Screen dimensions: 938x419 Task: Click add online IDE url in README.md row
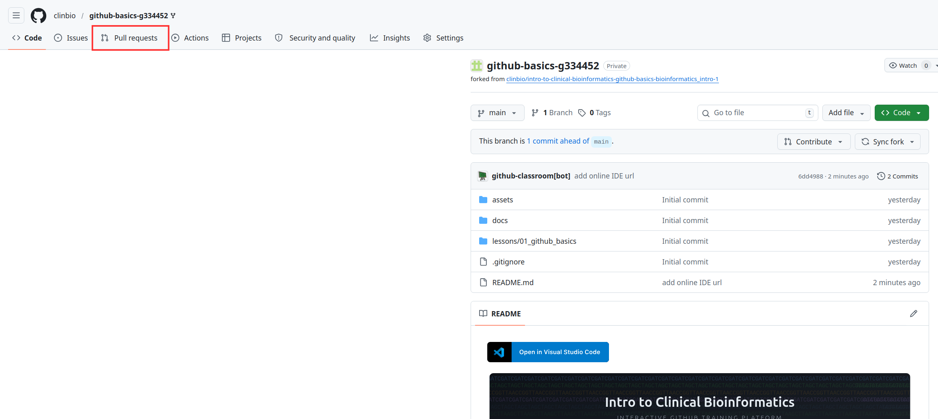(x=692, y=282)
